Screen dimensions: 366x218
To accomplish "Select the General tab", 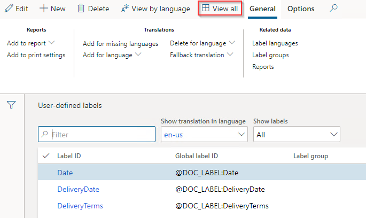I will [x=262, y=9].
